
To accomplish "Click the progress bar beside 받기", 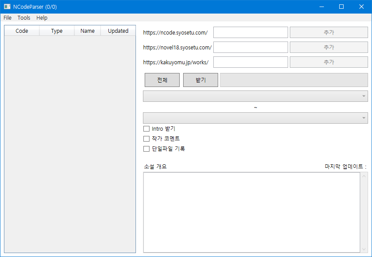I will [x=294, y=80].
